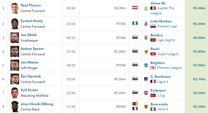Screen dimensions: 208x113
Task: Open Svit Seslar's player profile
Action: (x=29, y=90)
